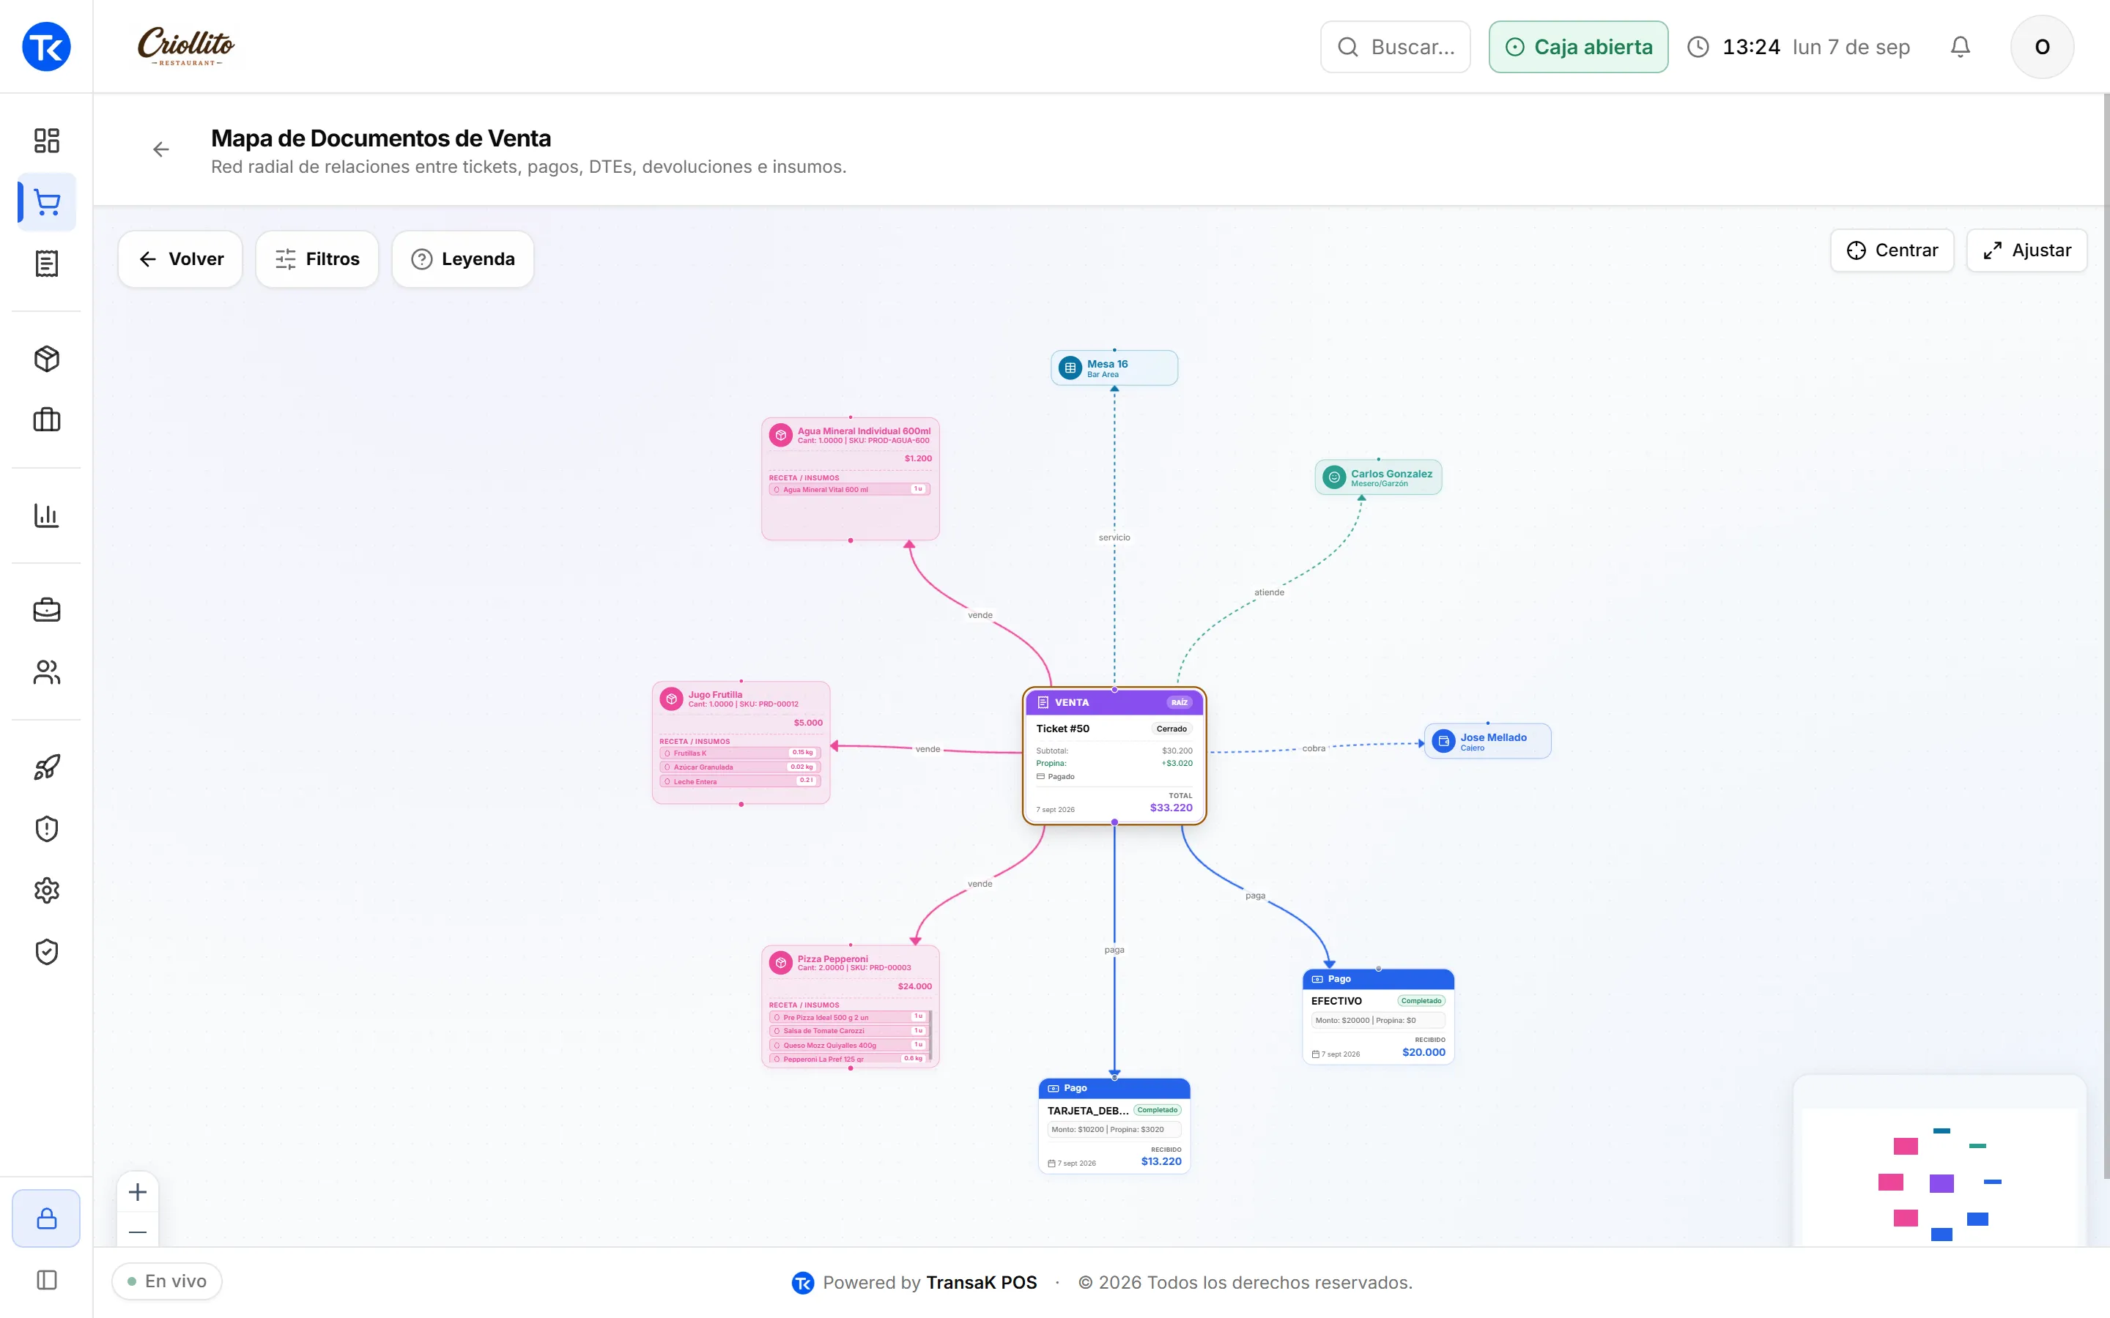Open the users people icon in sidebar
This screenshot has width=2110, height=1318.
click(x=46, y=672)
